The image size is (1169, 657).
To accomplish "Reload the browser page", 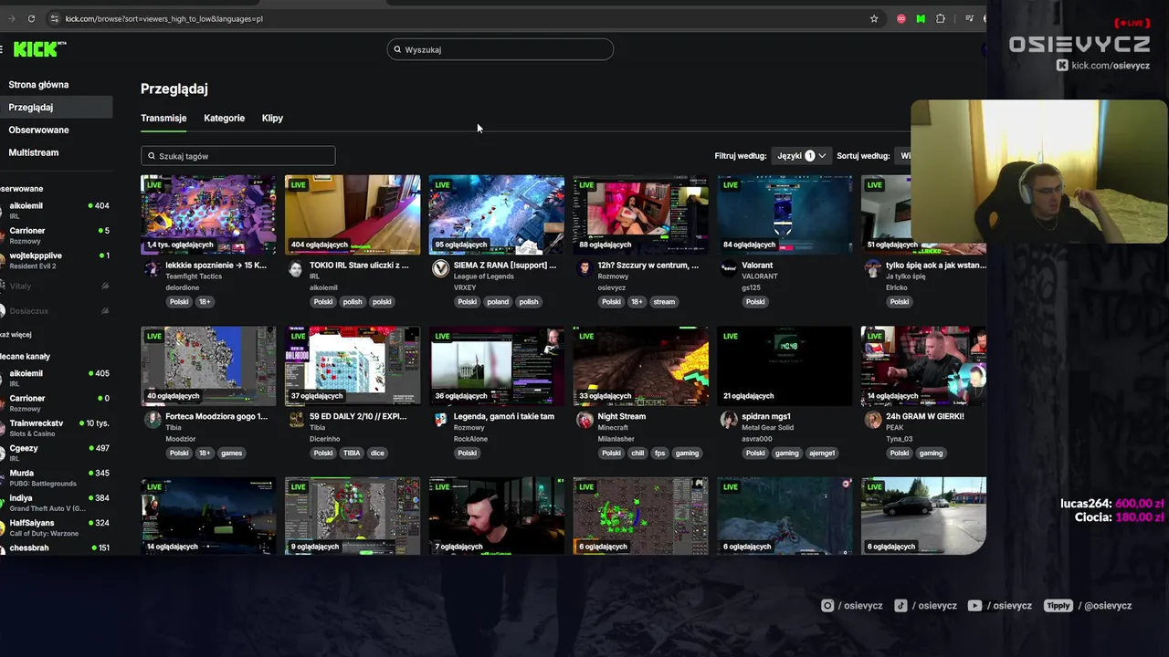I will (31, 18).
